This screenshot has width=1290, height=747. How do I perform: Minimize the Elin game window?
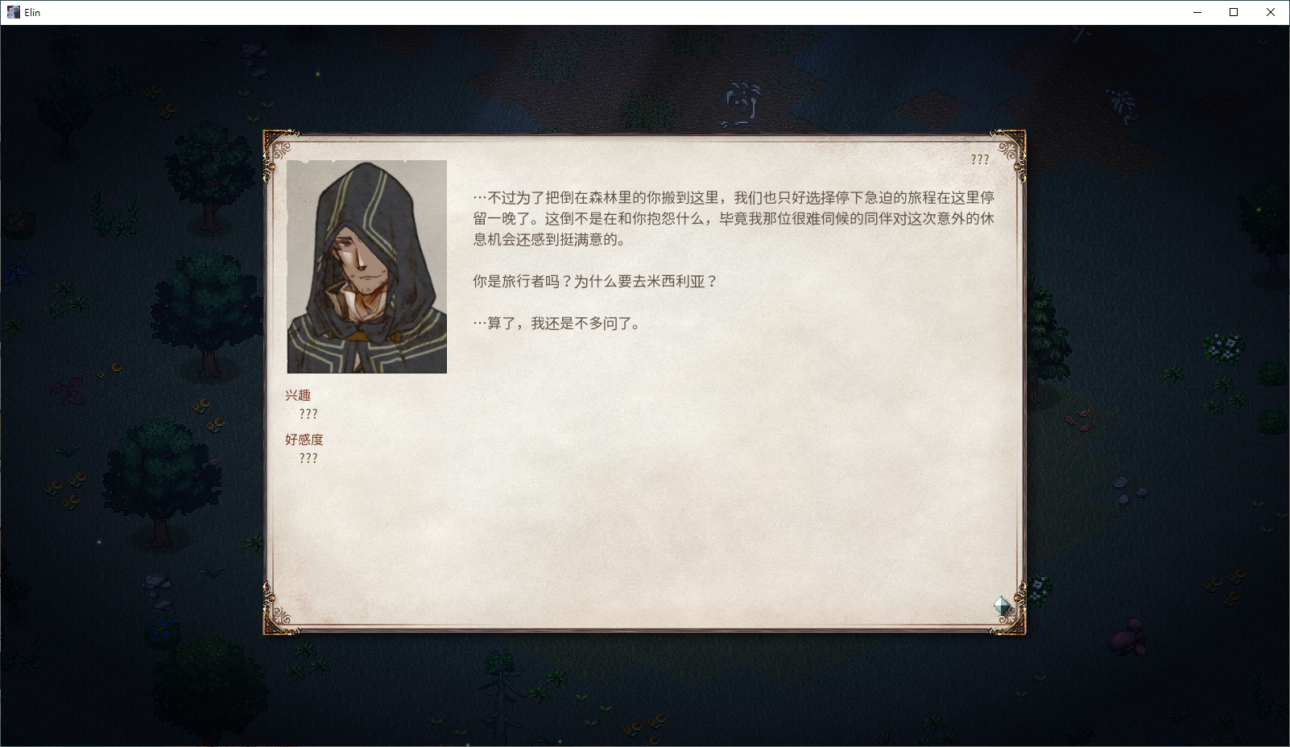1197,12
